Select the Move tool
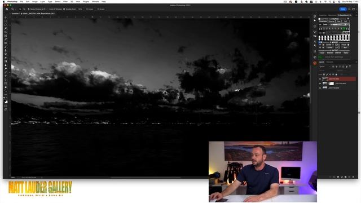This screenshot has height=203, width=361. 6,17
